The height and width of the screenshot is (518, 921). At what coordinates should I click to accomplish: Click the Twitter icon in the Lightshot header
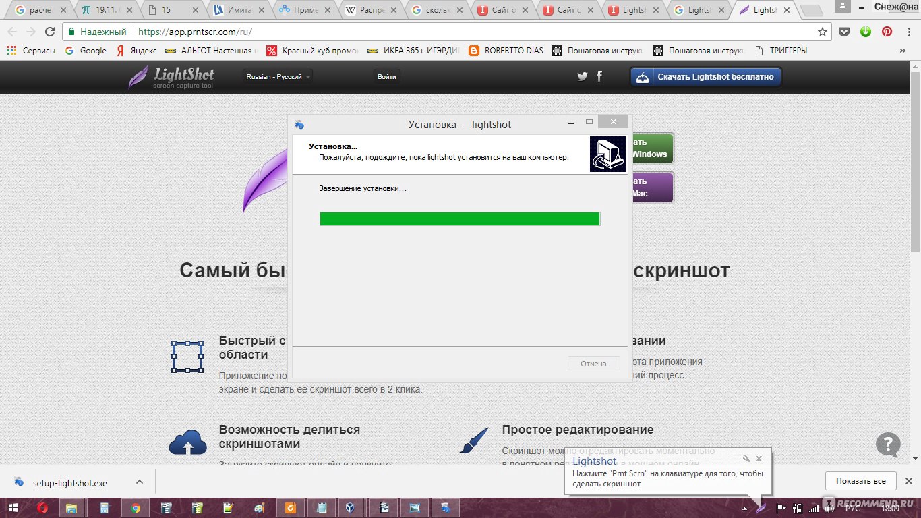[583, 77]
